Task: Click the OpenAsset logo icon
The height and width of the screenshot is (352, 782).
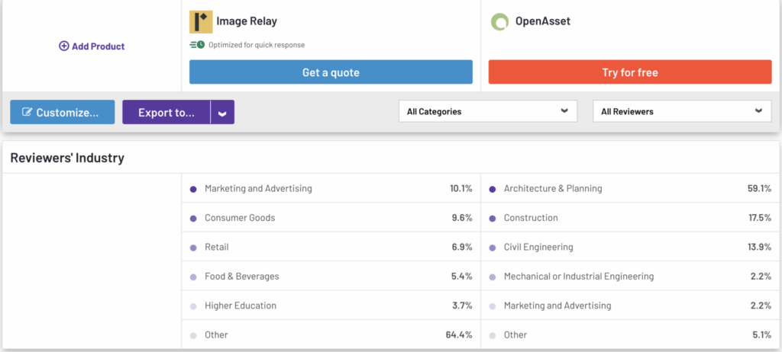Action: tap(499, 21)
